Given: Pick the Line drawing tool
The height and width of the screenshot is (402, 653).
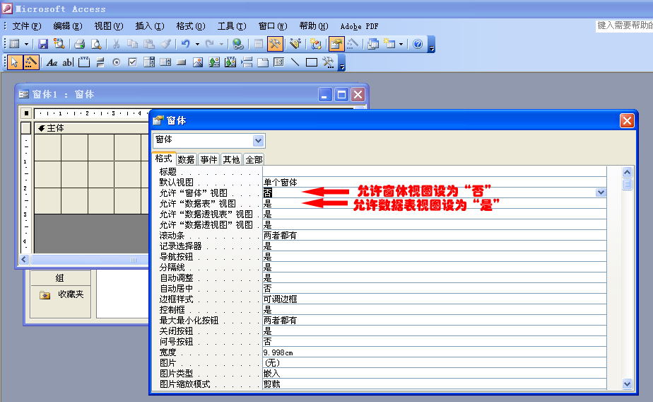Looking at the screenshot, I should tap(295, 62).
